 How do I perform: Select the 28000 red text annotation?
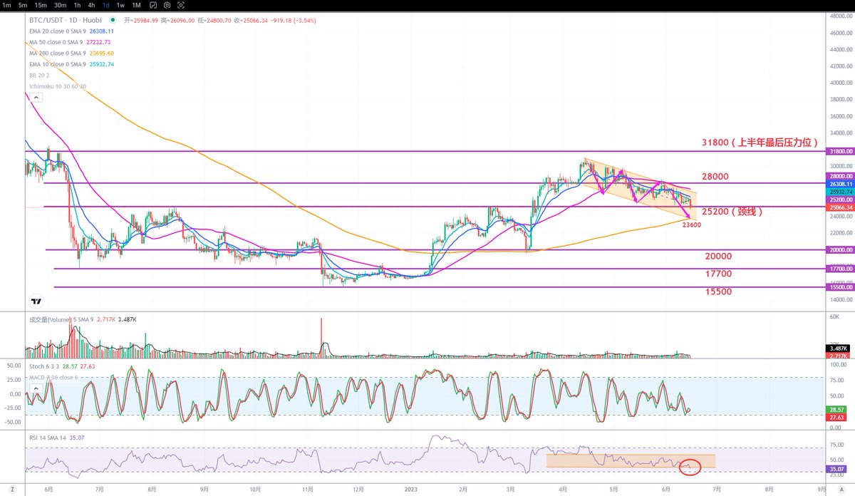(716, 176)
